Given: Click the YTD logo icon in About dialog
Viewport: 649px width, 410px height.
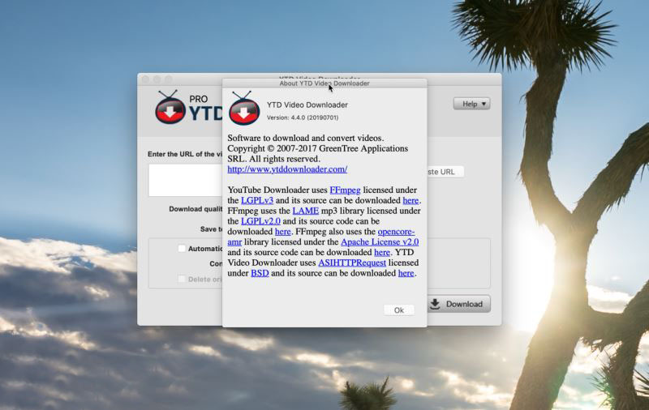Looking at the screenshot, I should 245,109.
